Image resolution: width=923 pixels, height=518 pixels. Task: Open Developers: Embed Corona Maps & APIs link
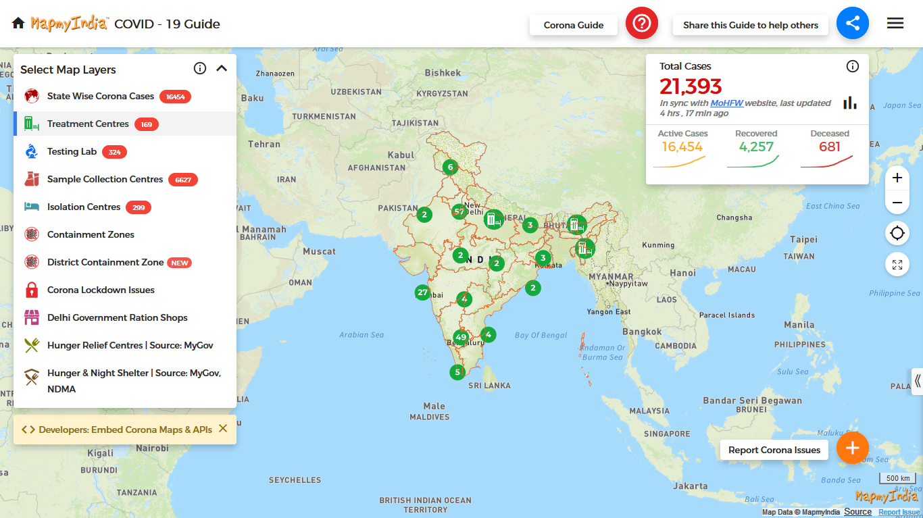(x=118, y=430)
